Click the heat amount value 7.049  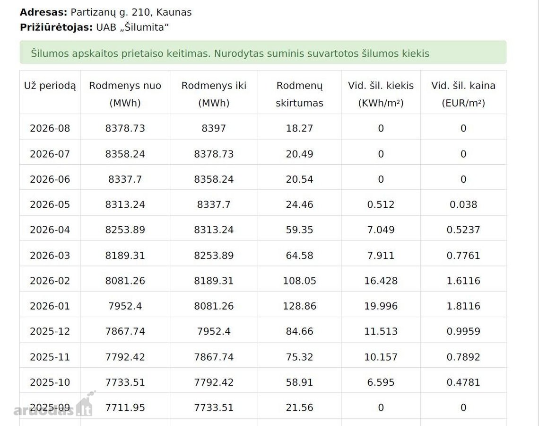click(381, 230)
